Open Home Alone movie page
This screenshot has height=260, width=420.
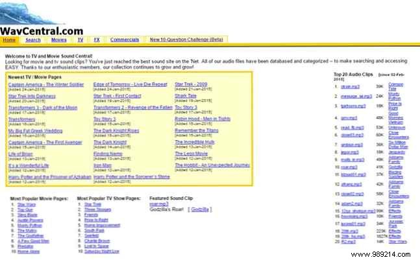(x=29, y=252)
